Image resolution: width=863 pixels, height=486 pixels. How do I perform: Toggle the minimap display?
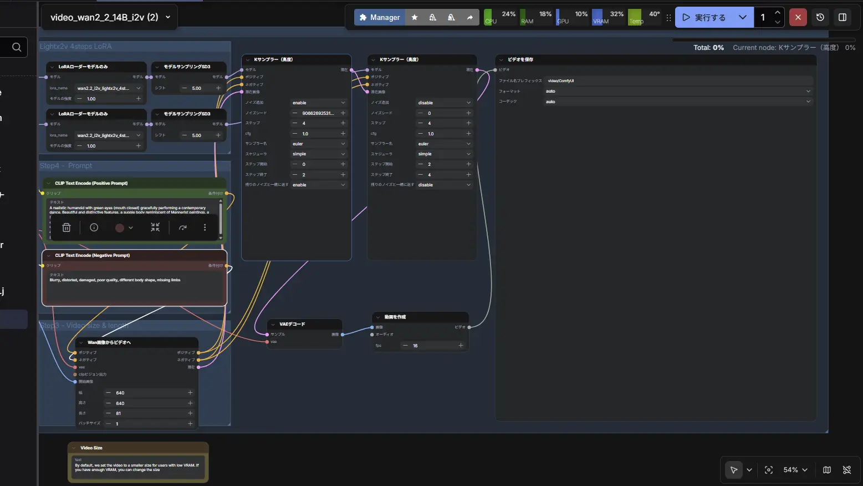click(x=827, y=470)
